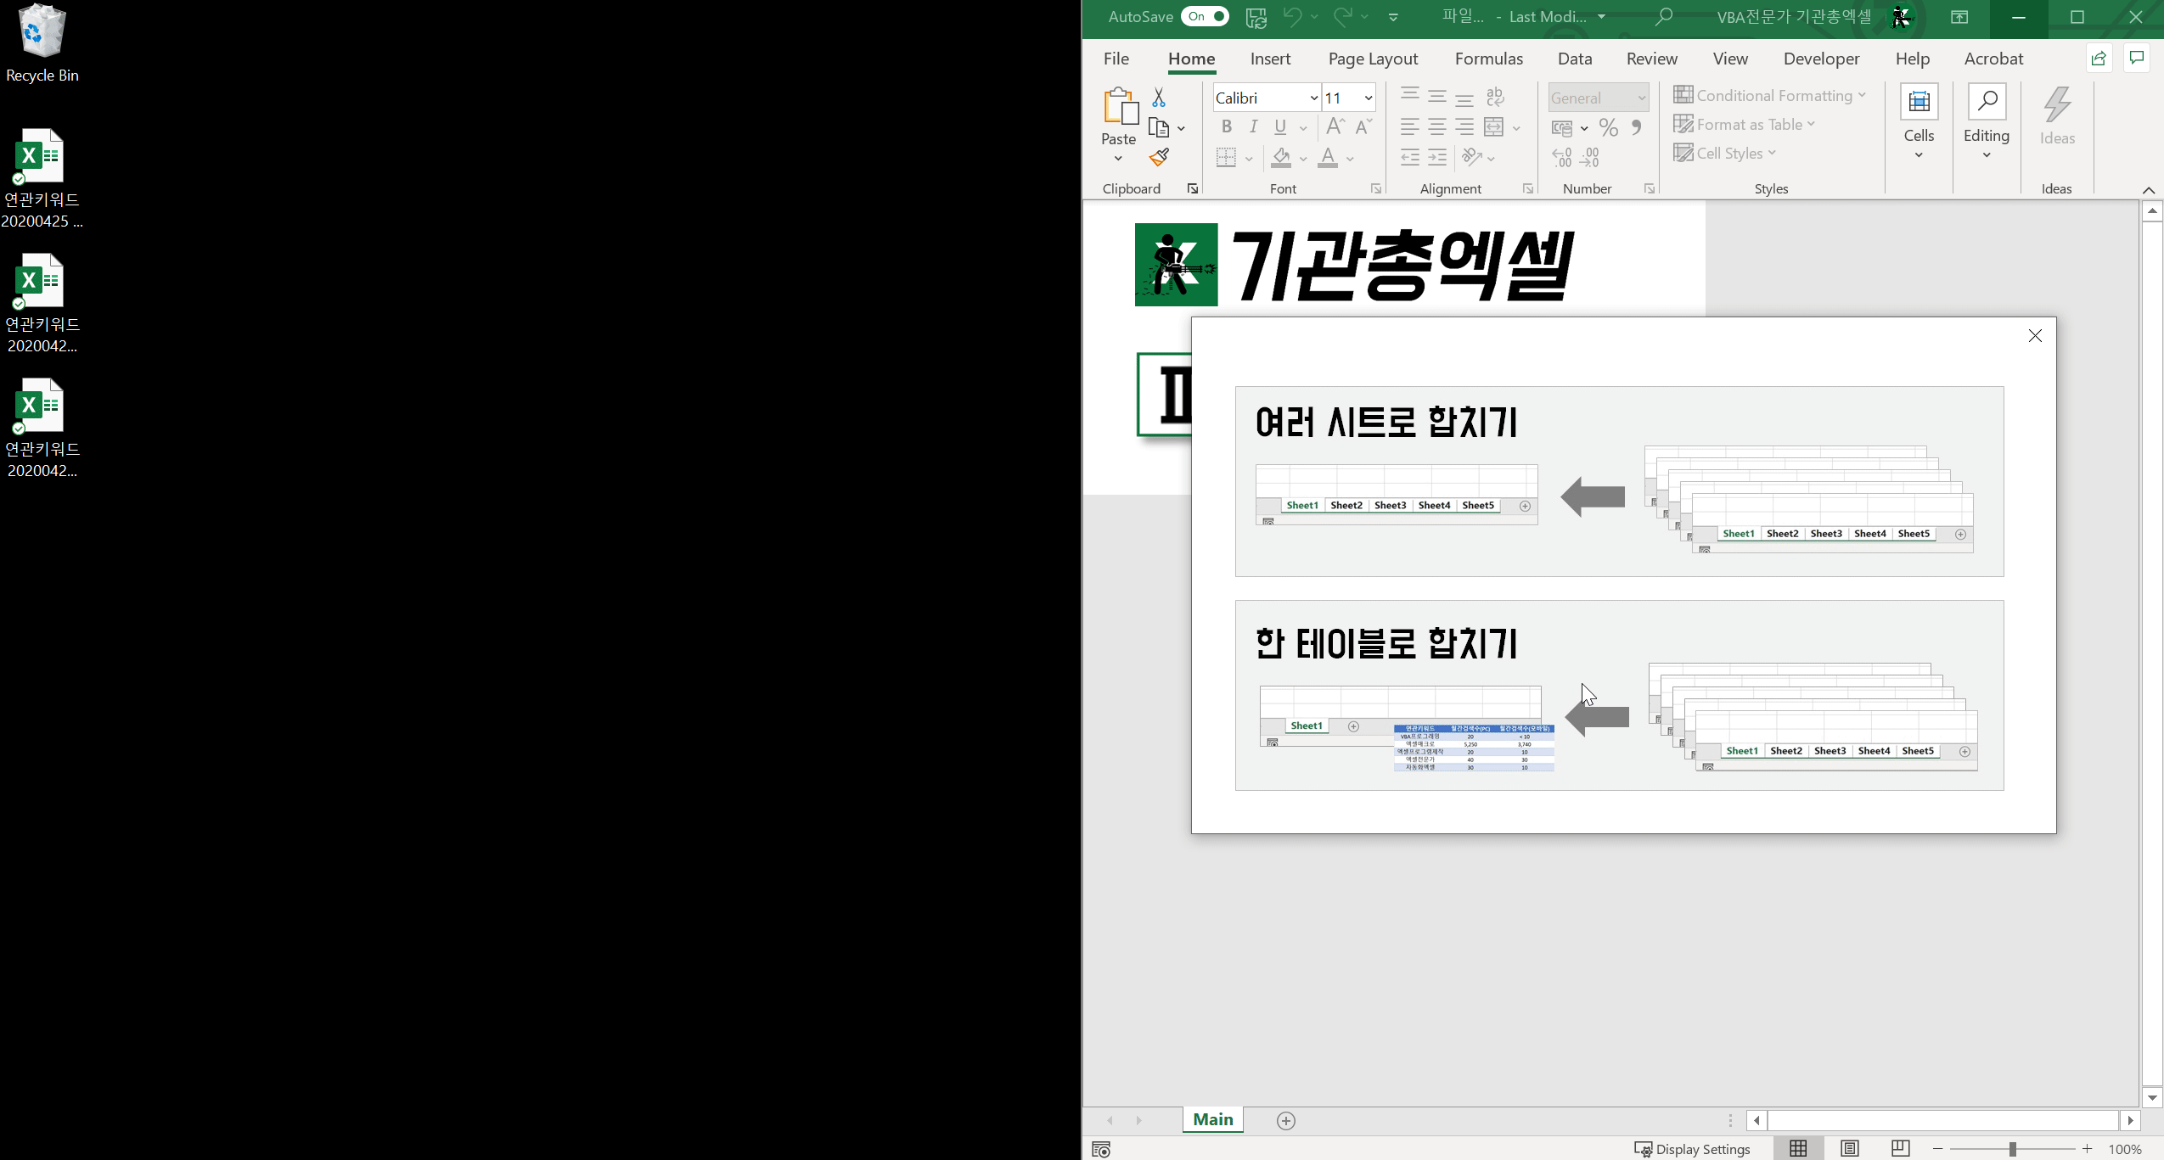Image resolution: width=2164 pixels, height=1160 pixels.
Task: Toggle the AutoSave switch
Action: pyautogui.click(x=1204, y=17)
